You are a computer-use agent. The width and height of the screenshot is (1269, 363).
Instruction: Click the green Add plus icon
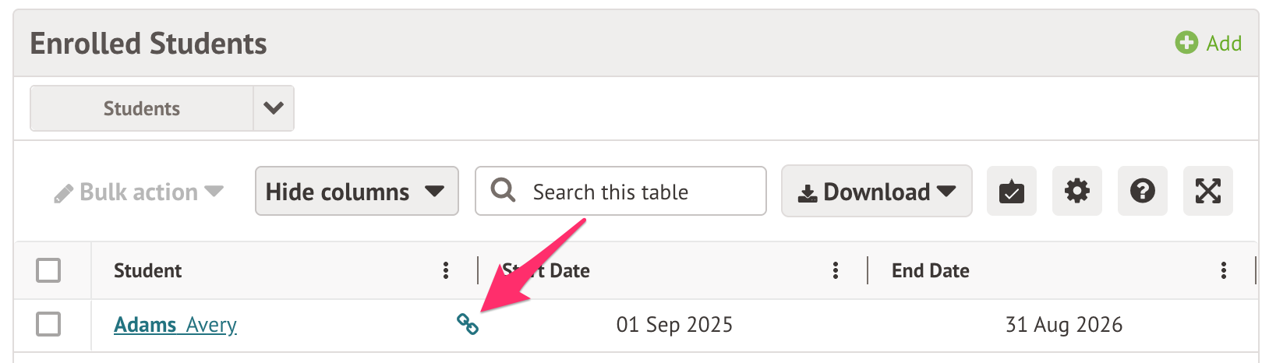click(x=1186, y=43)
